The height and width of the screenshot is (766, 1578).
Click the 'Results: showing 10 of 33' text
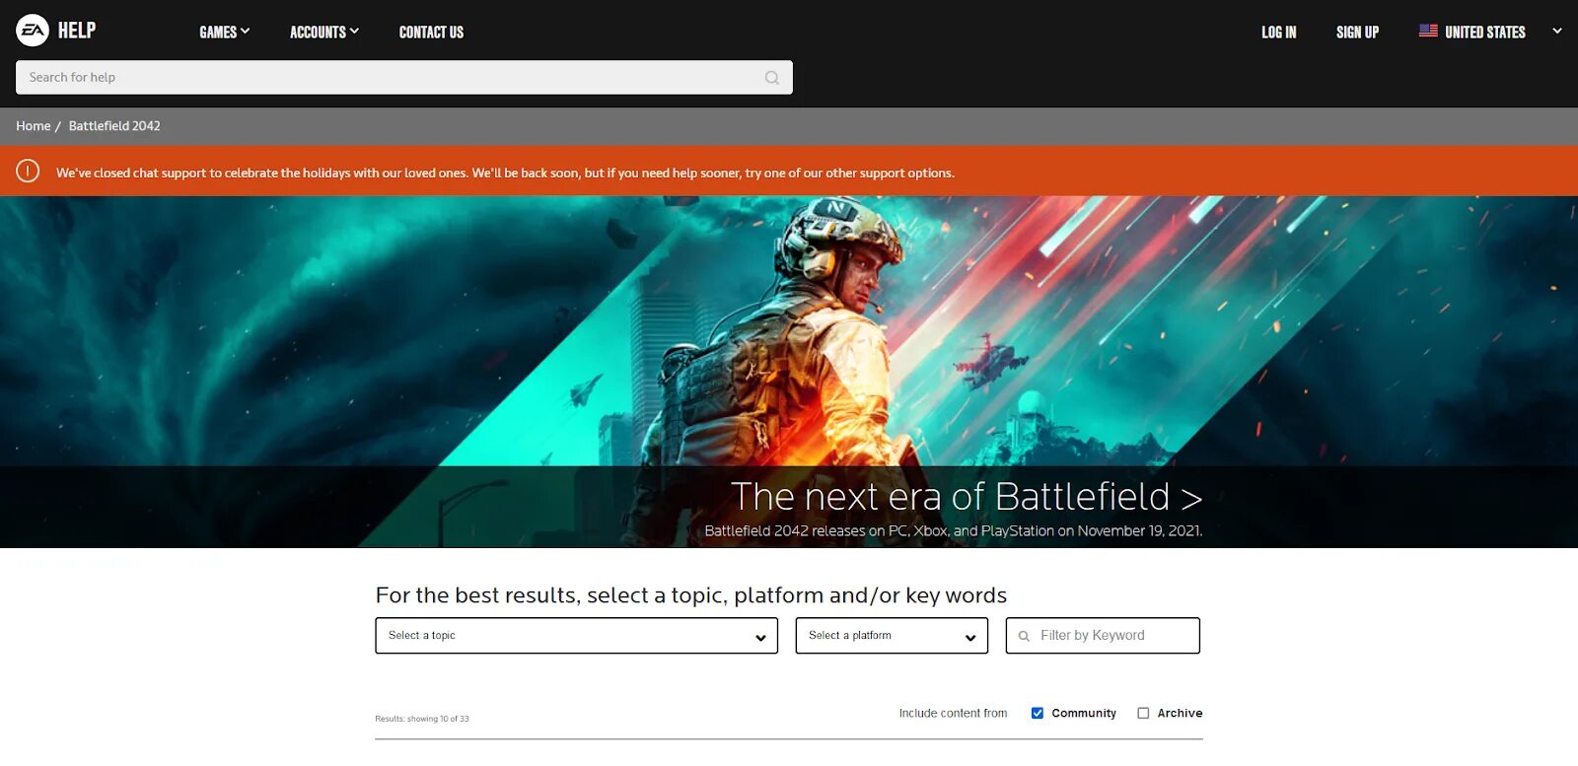[x=422, y=719]
